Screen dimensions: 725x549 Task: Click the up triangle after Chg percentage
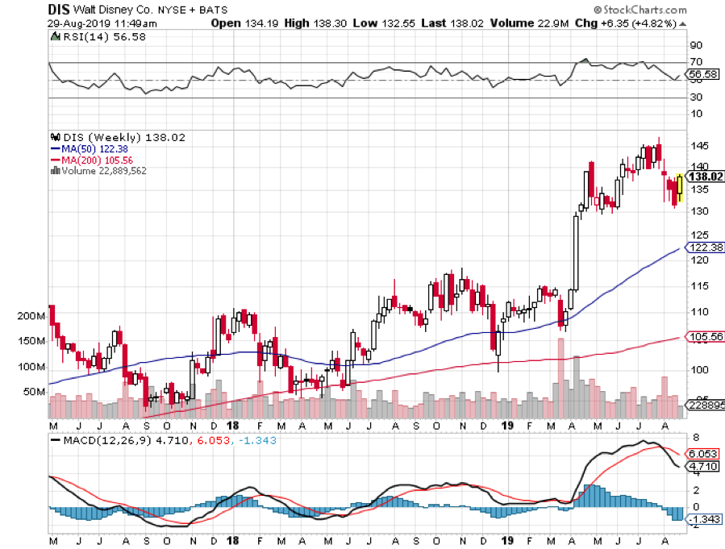point(683,24)
